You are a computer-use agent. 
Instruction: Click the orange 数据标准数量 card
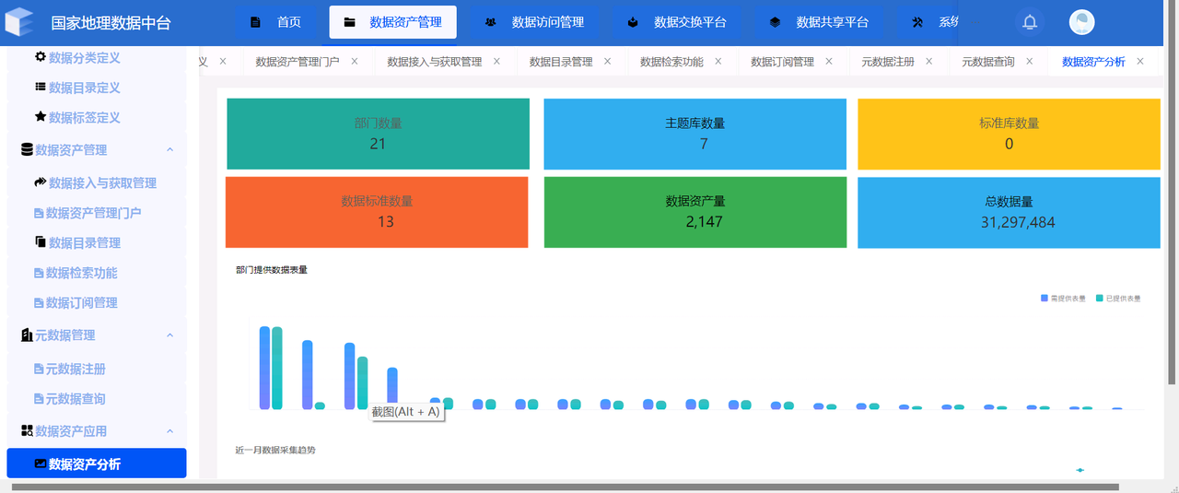[377, 212]
